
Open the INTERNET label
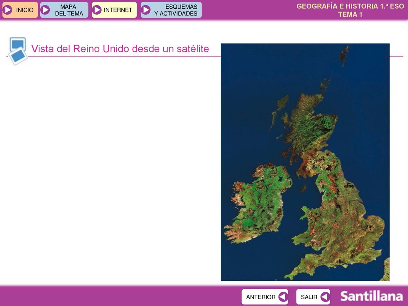tap(118, 10)
